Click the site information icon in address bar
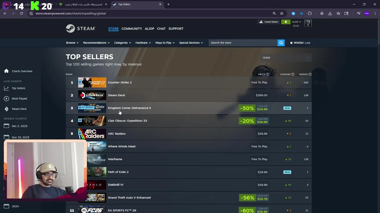This screenshot has height=213, width=380. click(x=31, y=13)
